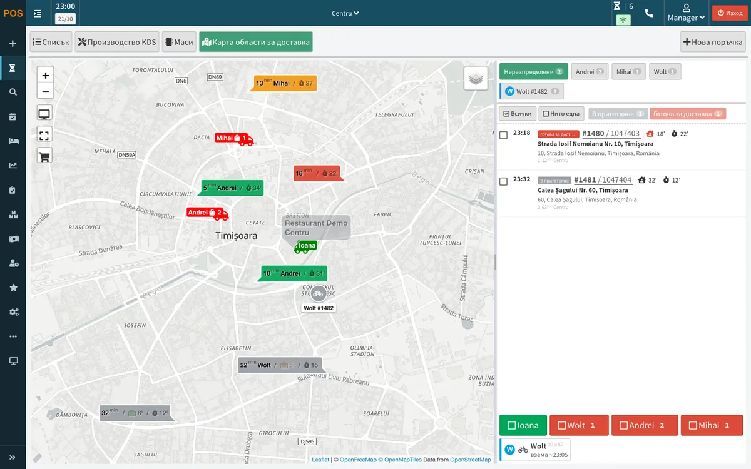Toggle fullscreen map view icon
The image size is (751, 469).
pos(44,134)
